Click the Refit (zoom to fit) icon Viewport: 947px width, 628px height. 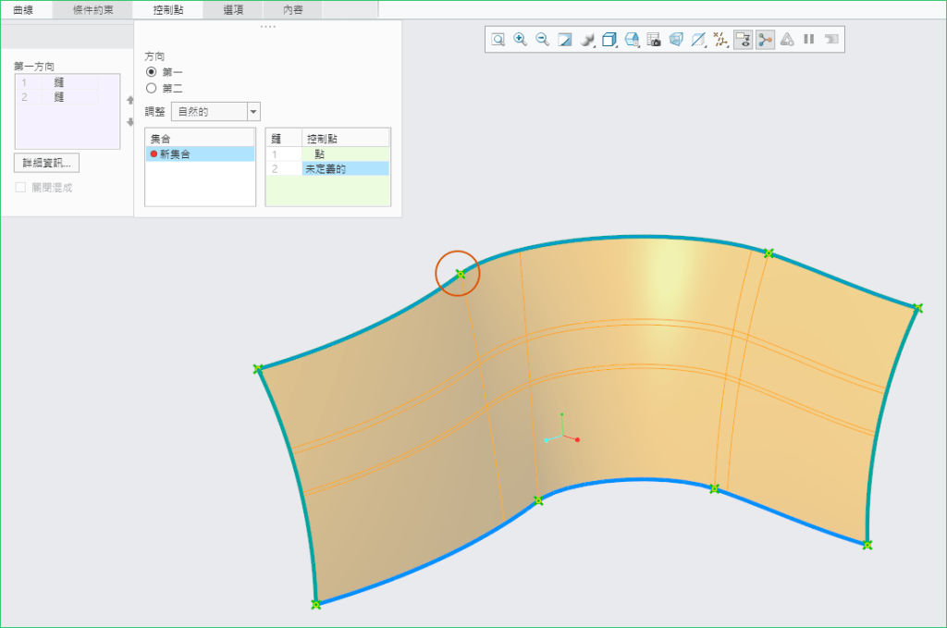(x=498, y=40)
